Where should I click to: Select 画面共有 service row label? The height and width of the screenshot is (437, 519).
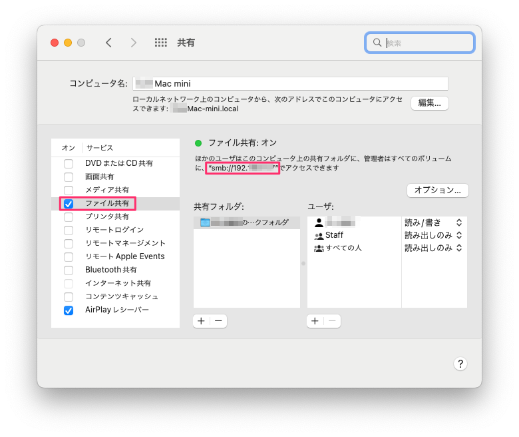tap(100, 177)
